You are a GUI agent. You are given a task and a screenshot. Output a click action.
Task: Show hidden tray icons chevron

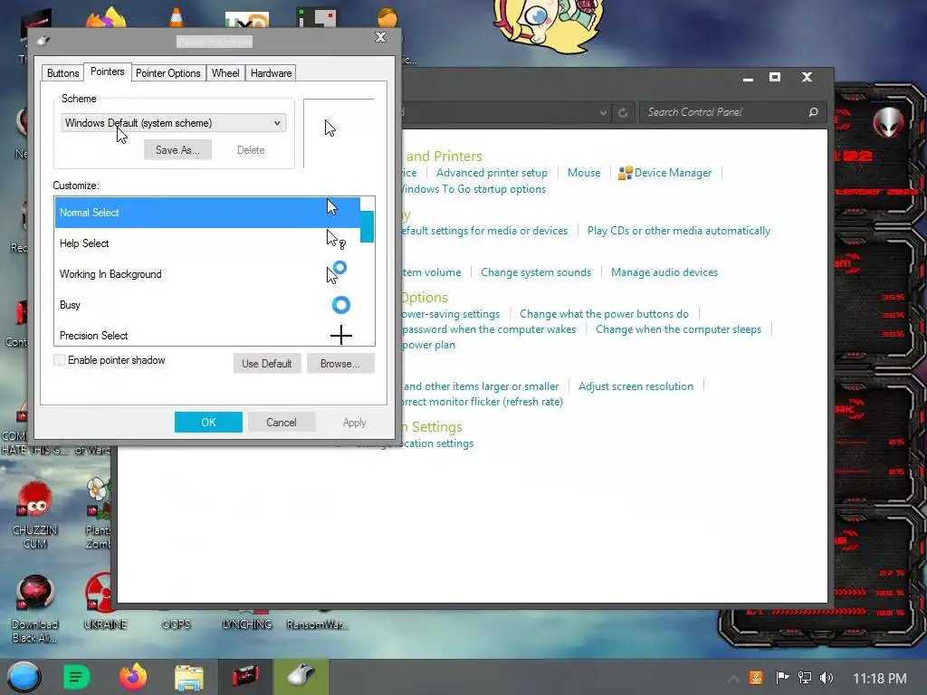733,679
